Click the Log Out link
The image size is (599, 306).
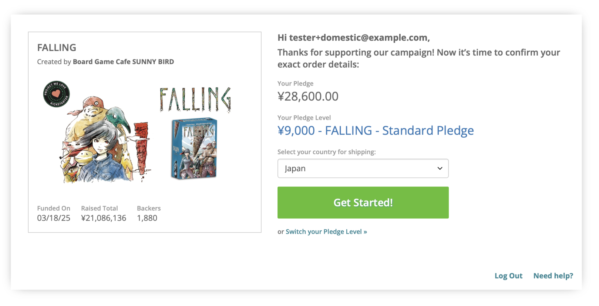tap(508, 276)
